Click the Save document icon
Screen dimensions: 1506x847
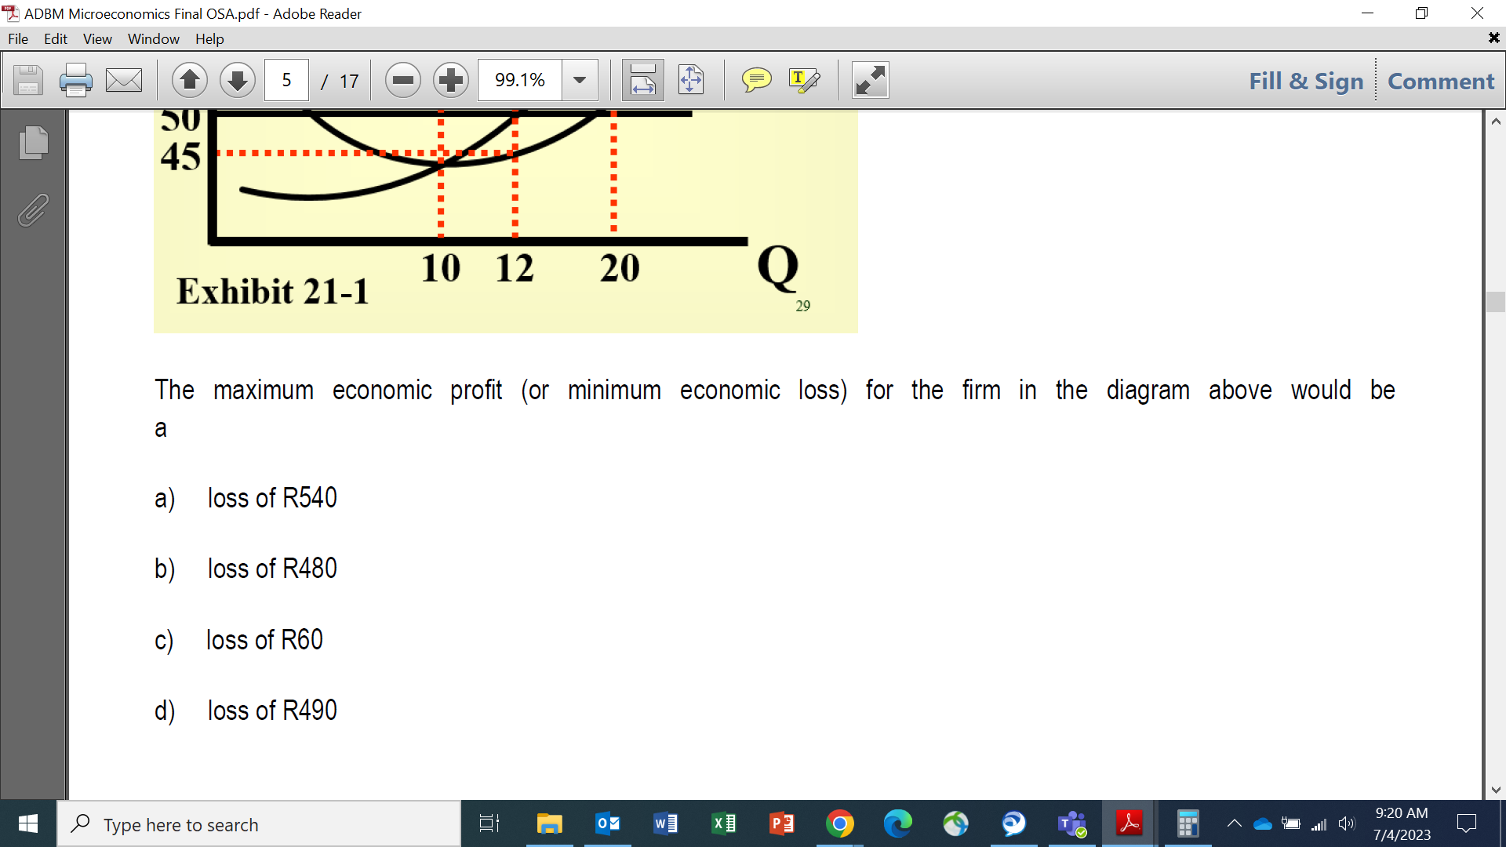pos(27,79)
